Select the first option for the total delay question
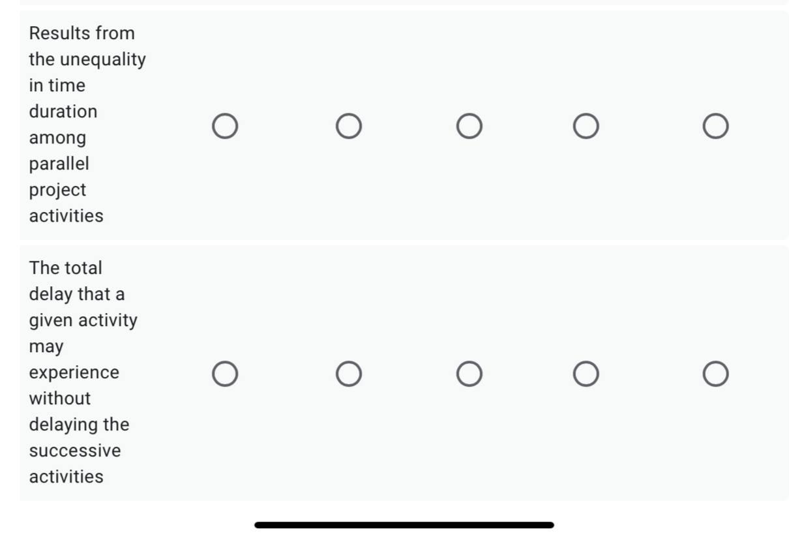Screen dimensions: 789x538 click(x=225, y=373)
